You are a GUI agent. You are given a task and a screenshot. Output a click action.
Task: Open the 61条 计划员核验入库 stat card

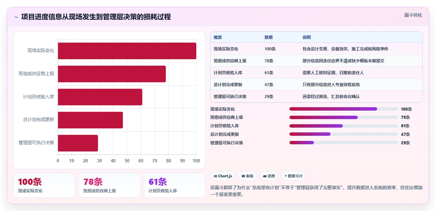click(x=175, y=185)
